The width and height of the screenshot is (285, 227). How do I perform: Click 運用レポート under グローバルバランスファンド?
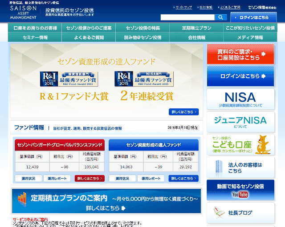pos(57,179)
